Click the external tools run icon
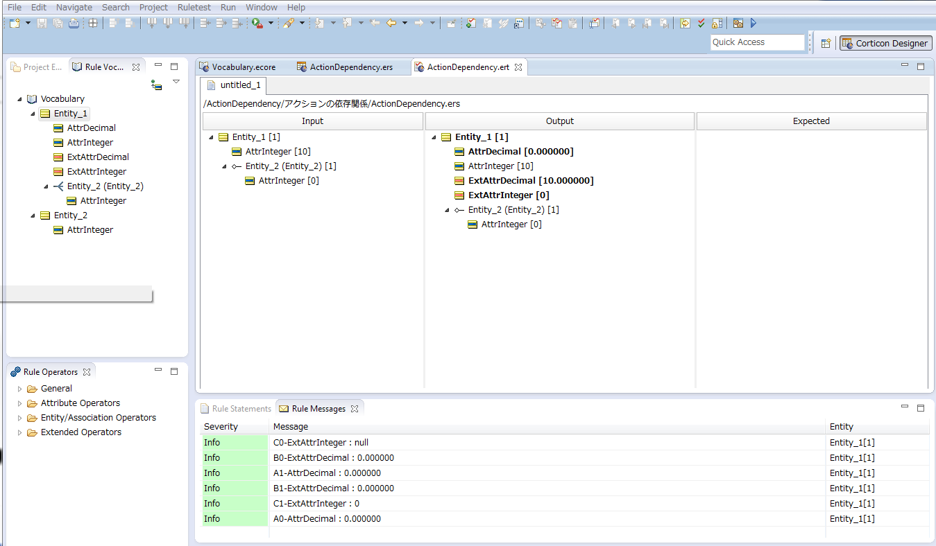This screenshot has width=936, height=546. point(257,23)
